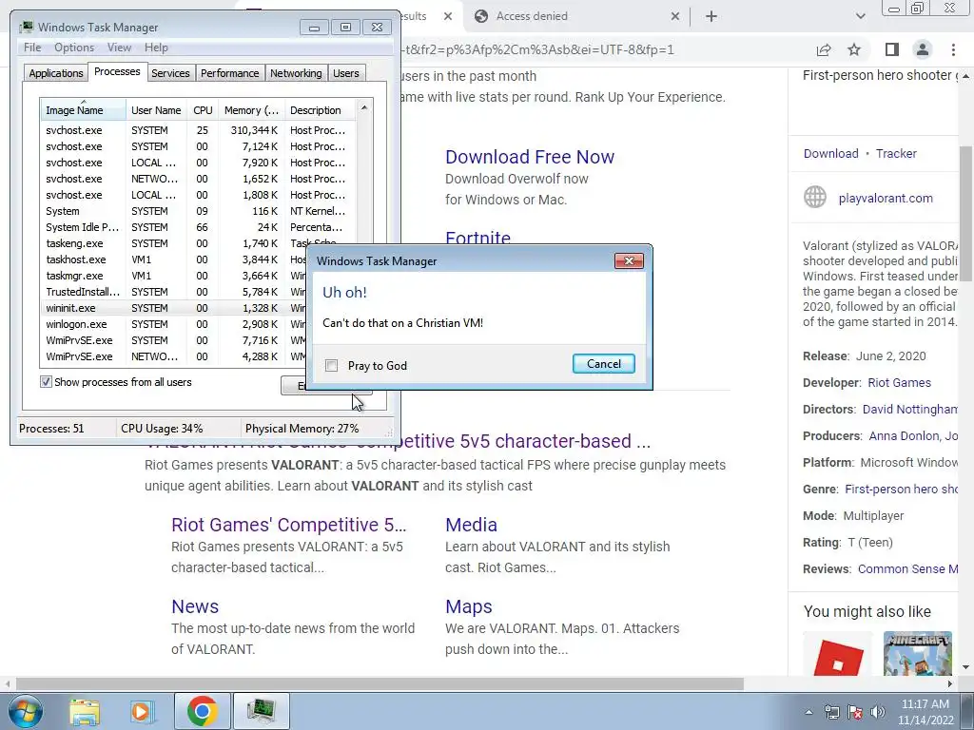Toggle the Chrome side panel icon
The width and height of the screenshot is (974, 730).
click(x=892, y=49)
